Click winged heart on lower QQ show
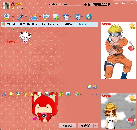 [x=131, y=120]
